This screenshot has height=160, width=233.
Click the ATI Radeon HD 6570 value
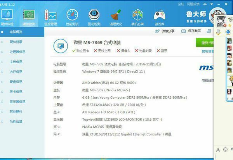click(x=109, y=112)
